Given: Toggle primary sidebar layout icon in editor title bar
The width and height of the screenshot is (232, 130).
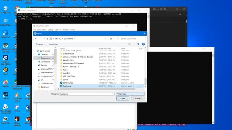Looking at the screenshot, I should click(x=154, y=9).
